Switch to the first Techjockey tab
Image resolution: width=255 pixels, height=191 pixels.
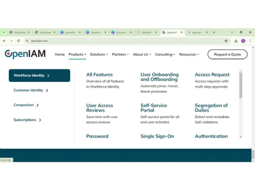19,32
